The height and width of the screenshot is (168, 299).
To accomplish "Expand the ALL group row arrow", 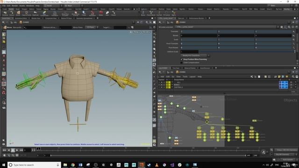I will (x=172, y=82).
